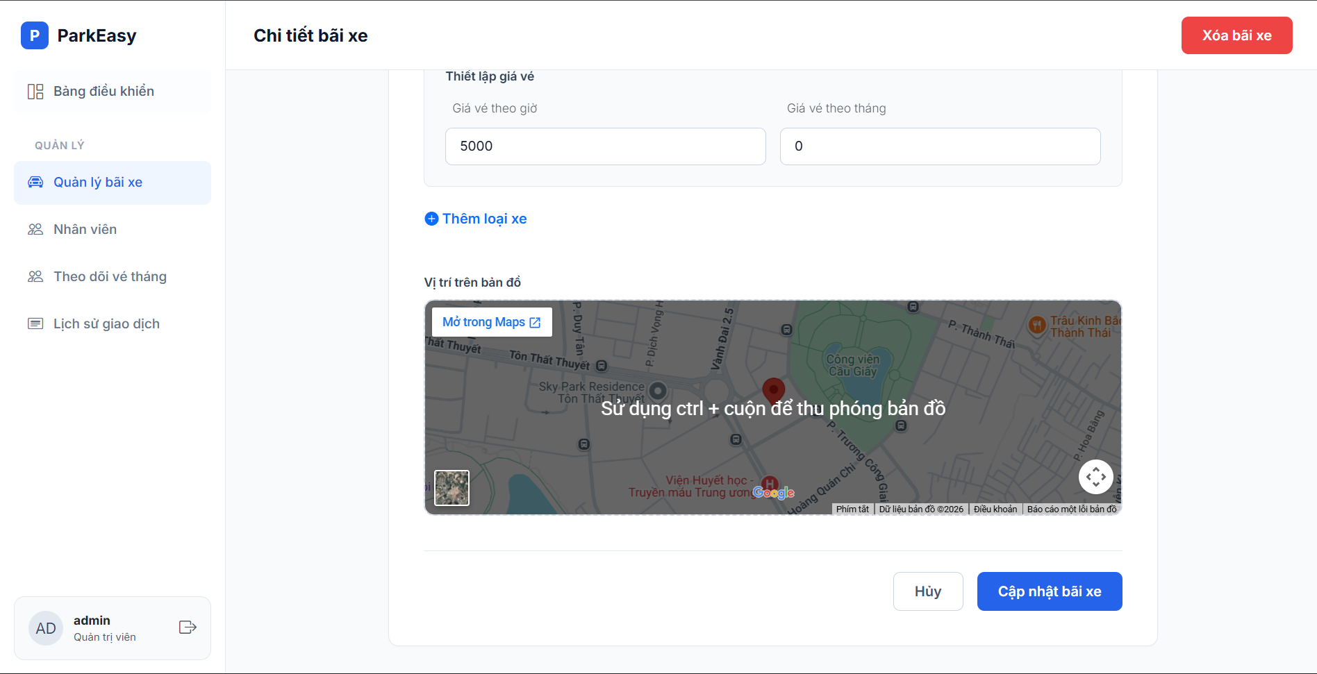Cancel with the Hủy button

(927, 591)
